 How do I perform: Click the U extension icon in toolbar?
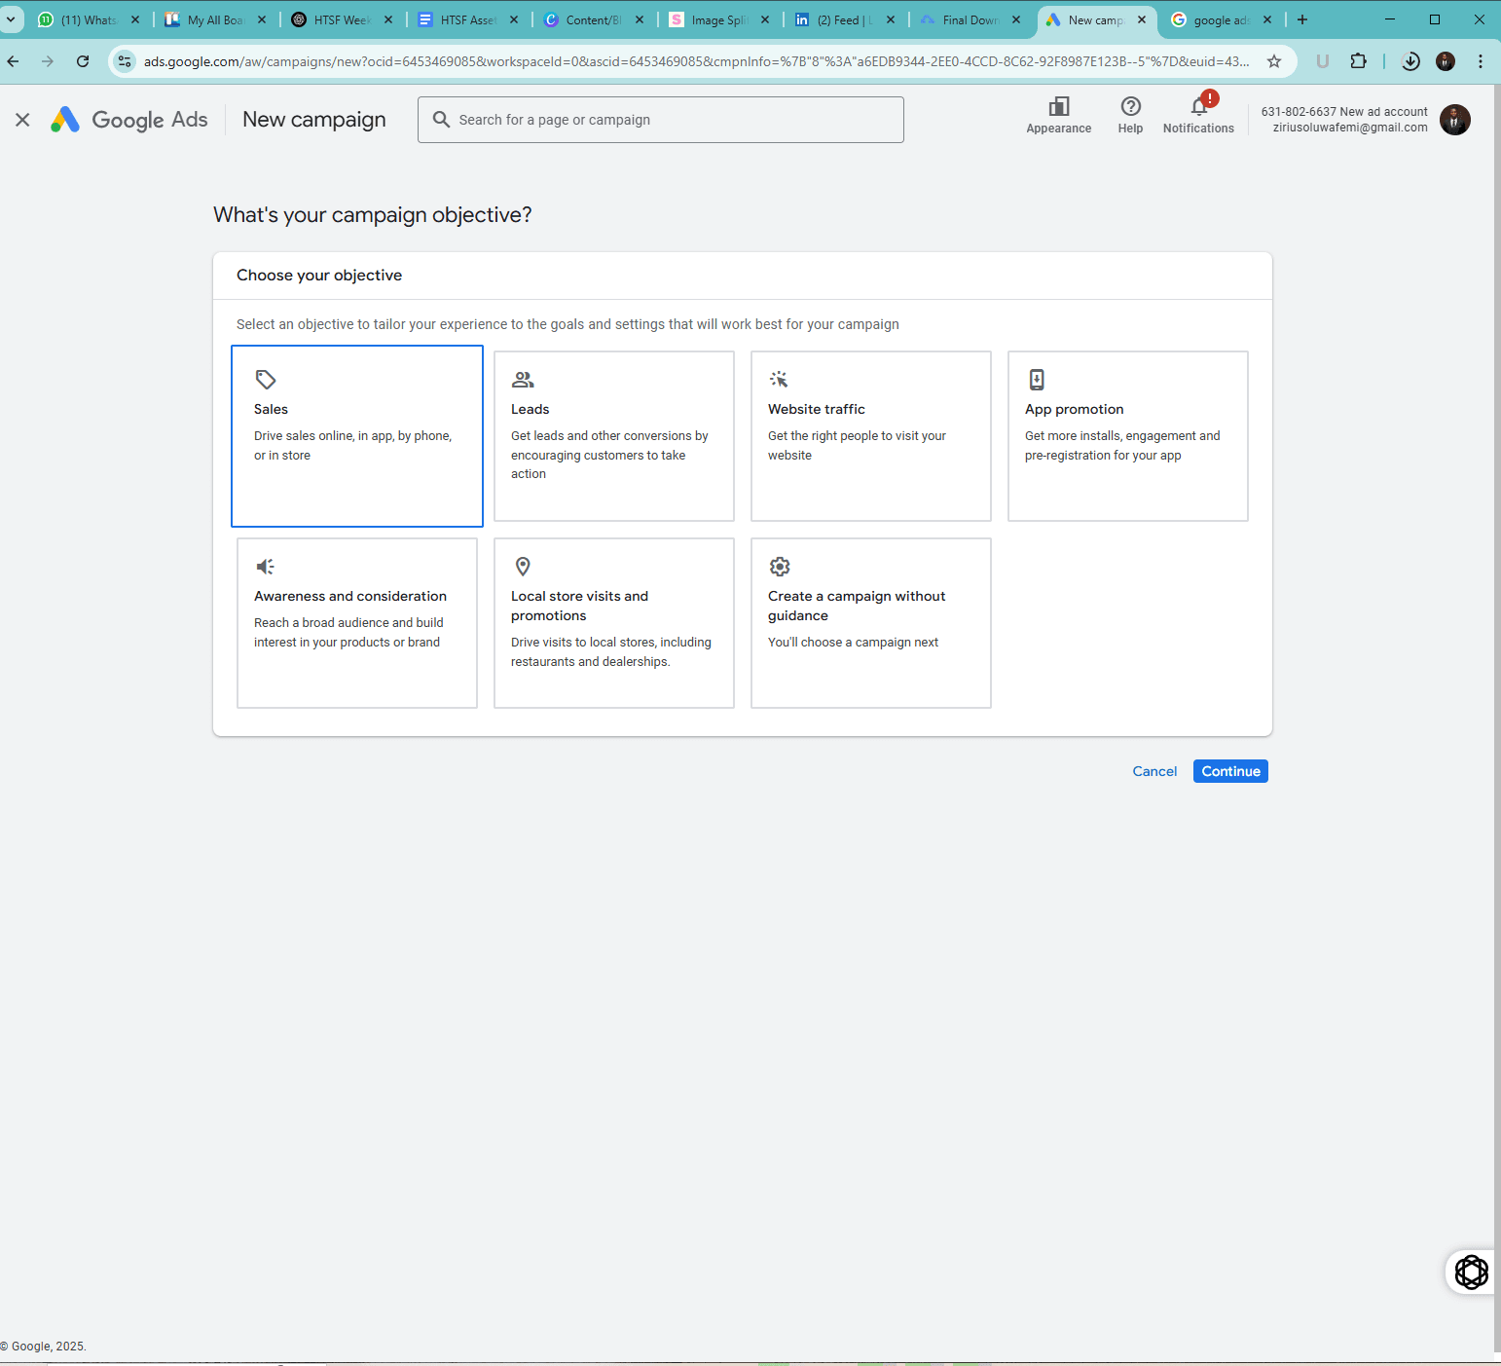coord(1323,61)
